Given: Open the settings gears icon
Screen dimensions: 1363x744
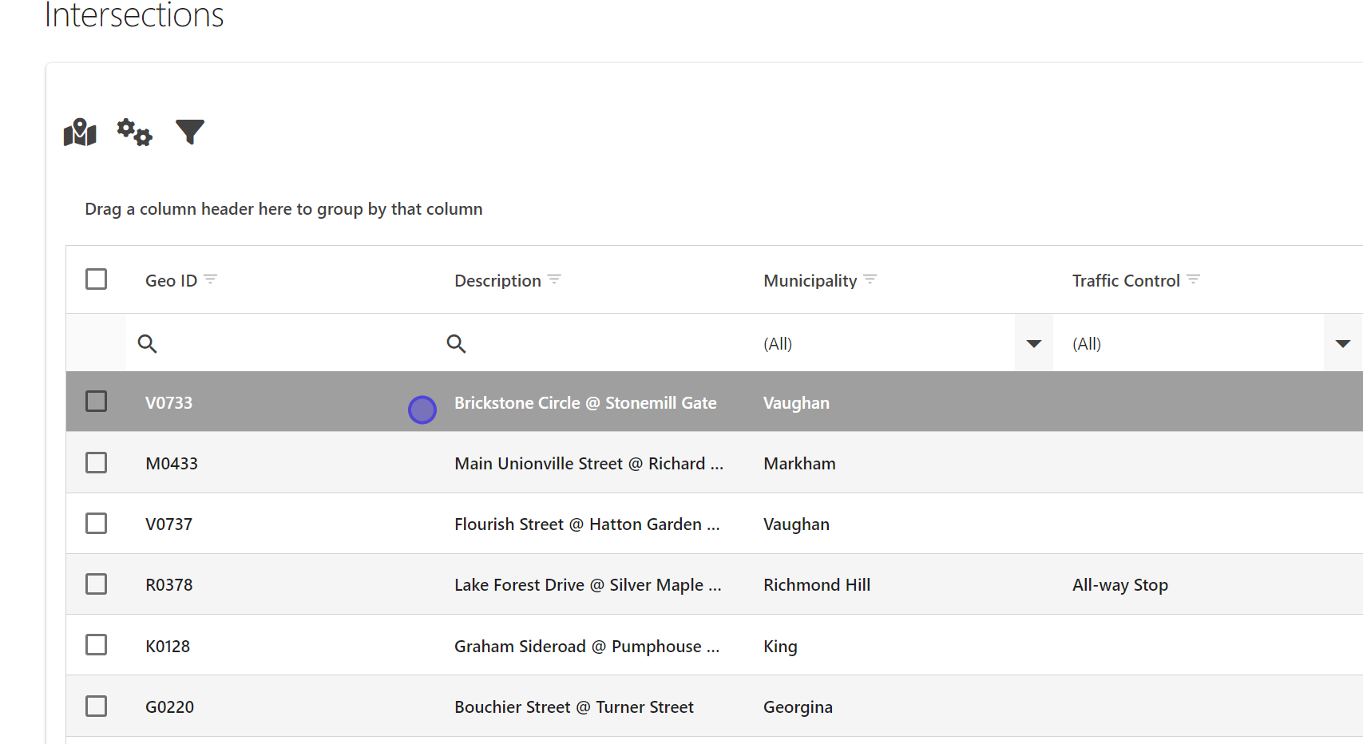Looking at the screenshot, I should [x=134, y=133].
